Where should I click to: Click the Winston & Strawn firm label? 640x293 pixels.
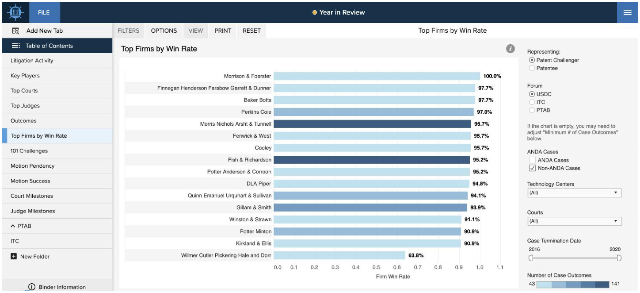(251, 220)
